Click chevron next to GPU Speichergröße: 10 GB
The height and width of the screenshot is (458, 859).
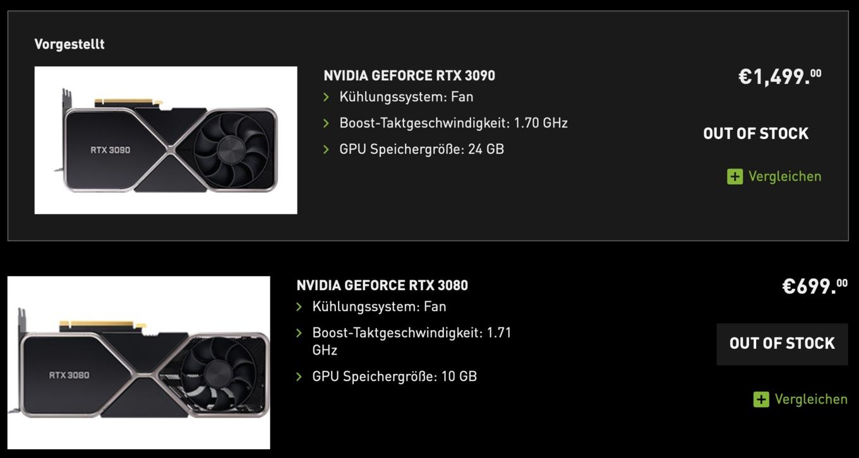point(299,377)
